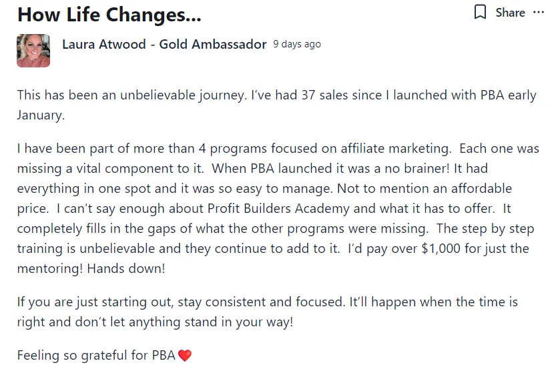Click the author name Laura Atwood
This screenshot has height=365, width=552.
click(x=104, y=44)
